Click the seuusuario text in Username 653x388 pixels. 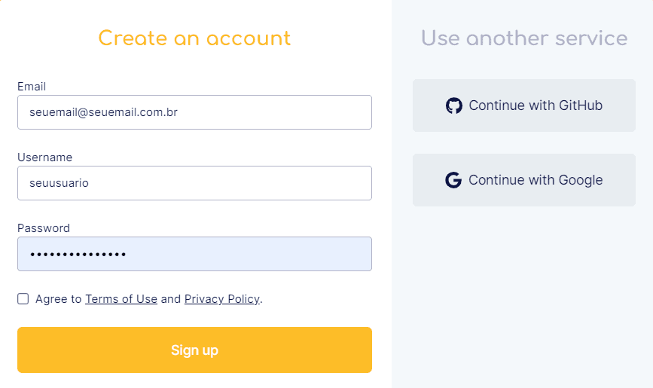tap(59, 183)
